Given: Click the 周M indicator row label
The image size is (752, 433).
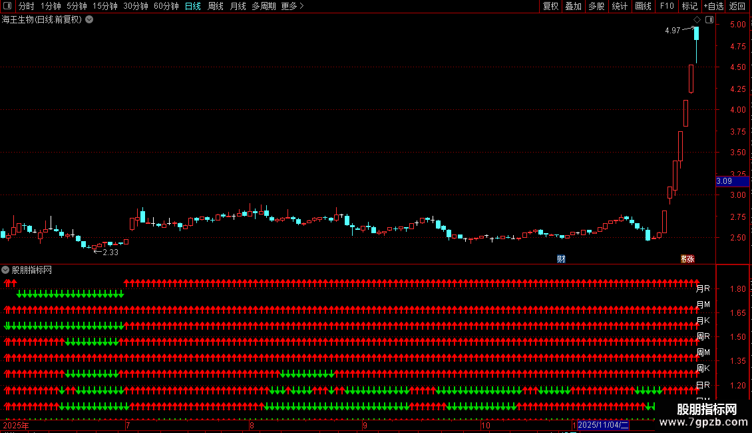Looking at the screenshot, I should 703,352.
